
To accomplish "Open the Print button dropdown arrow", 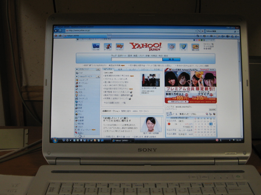I will pos(214,36).
